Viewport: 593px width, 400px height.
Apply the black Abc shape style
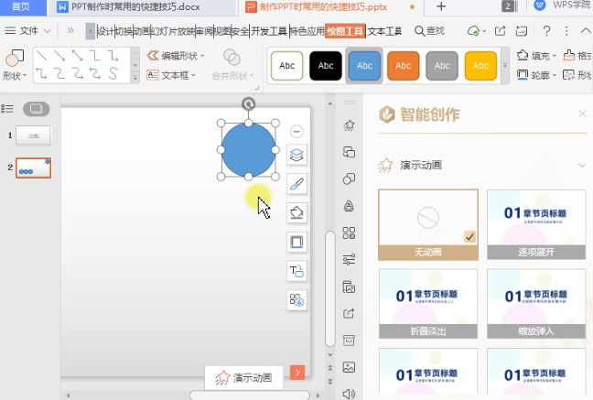pyautogui.click(x=326, y=66)
